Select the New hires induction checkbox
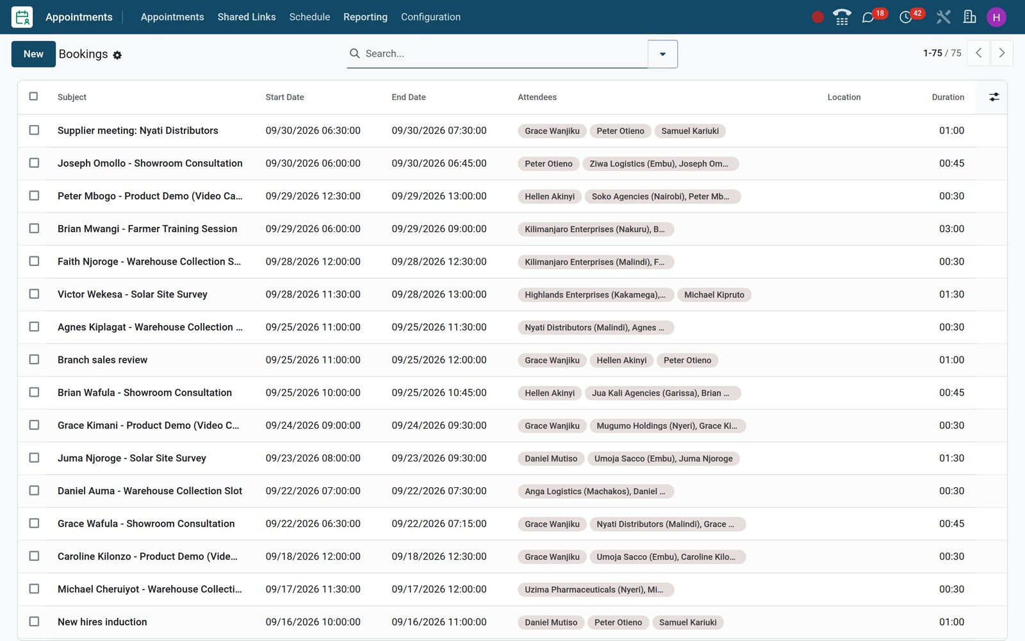This screenshot has width=1025, height=641. coord(34,621)
